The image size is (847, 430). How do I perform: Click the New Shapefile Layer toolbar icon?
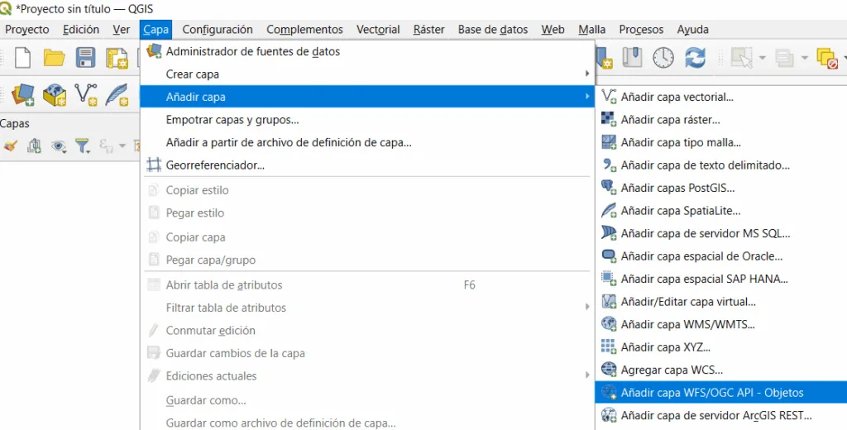tap(85, 94)
